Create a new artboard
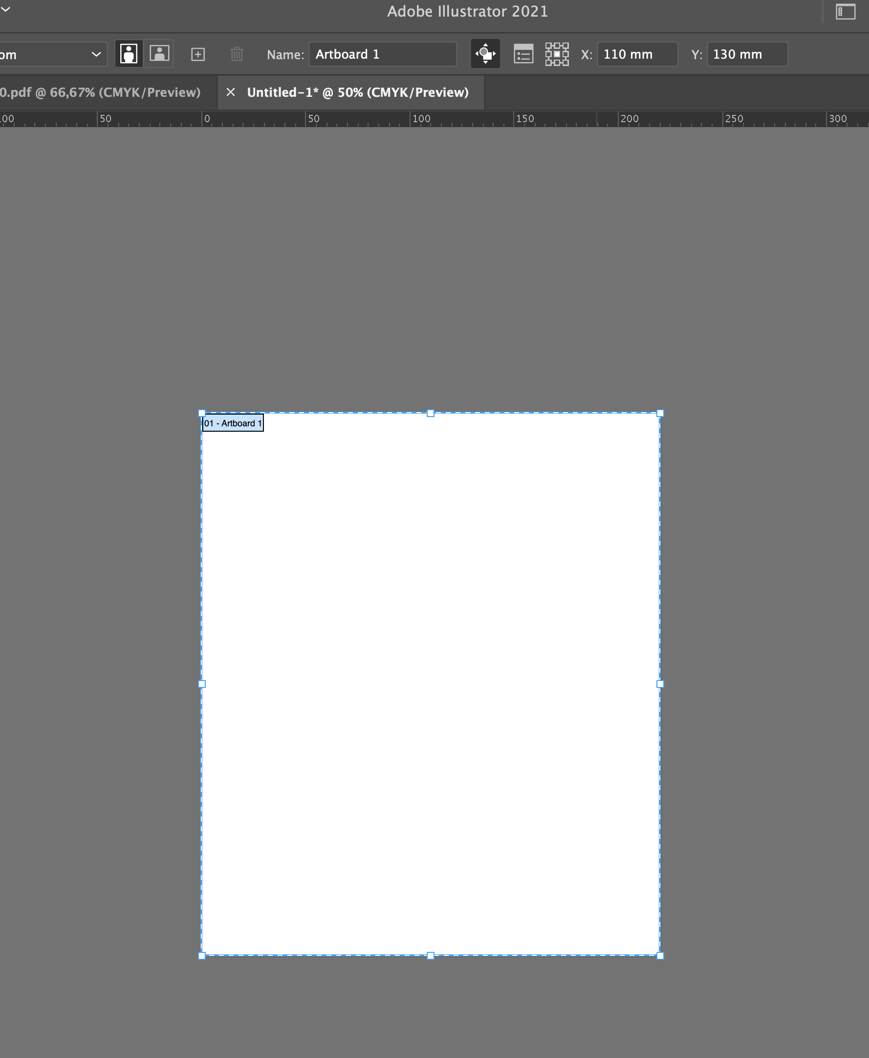Screen dimensions: 869x1058 [x=198, y=54]
